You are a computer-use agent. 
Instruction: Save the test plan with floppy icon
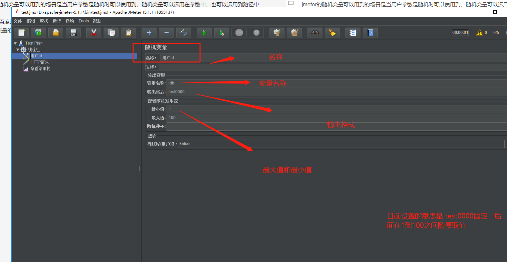pyautogui.click(x=73, y=33)
